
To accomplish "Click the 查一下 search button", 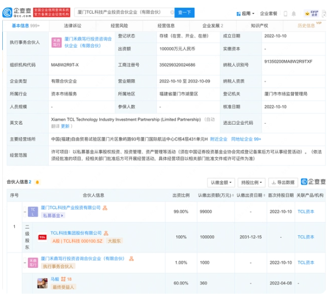I will pyautogui.click(x=184, y=13).
